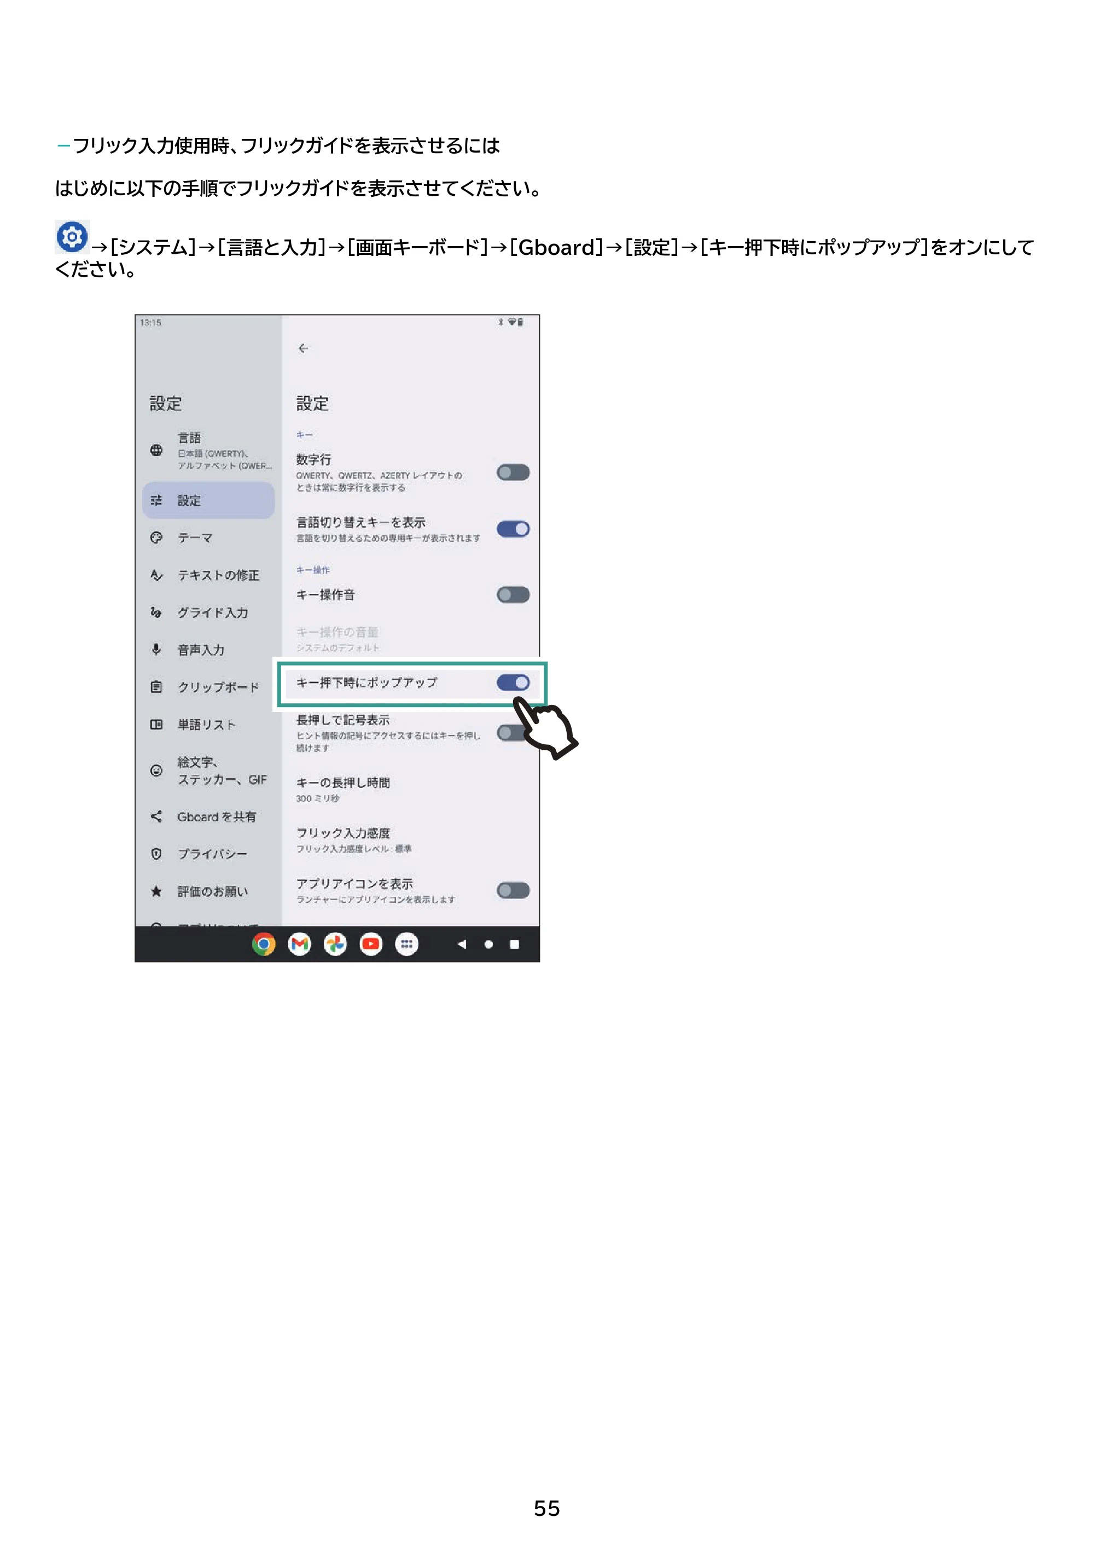
Task: Enable アプリアイコンを表示 switch
Action: (513, 890)
